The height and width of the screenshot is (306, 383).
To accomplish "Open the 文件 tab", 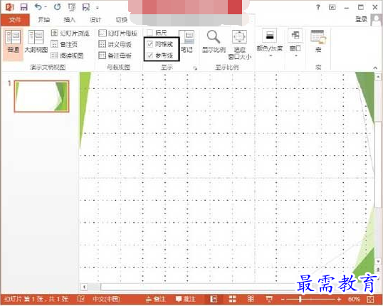I will 15,20.
